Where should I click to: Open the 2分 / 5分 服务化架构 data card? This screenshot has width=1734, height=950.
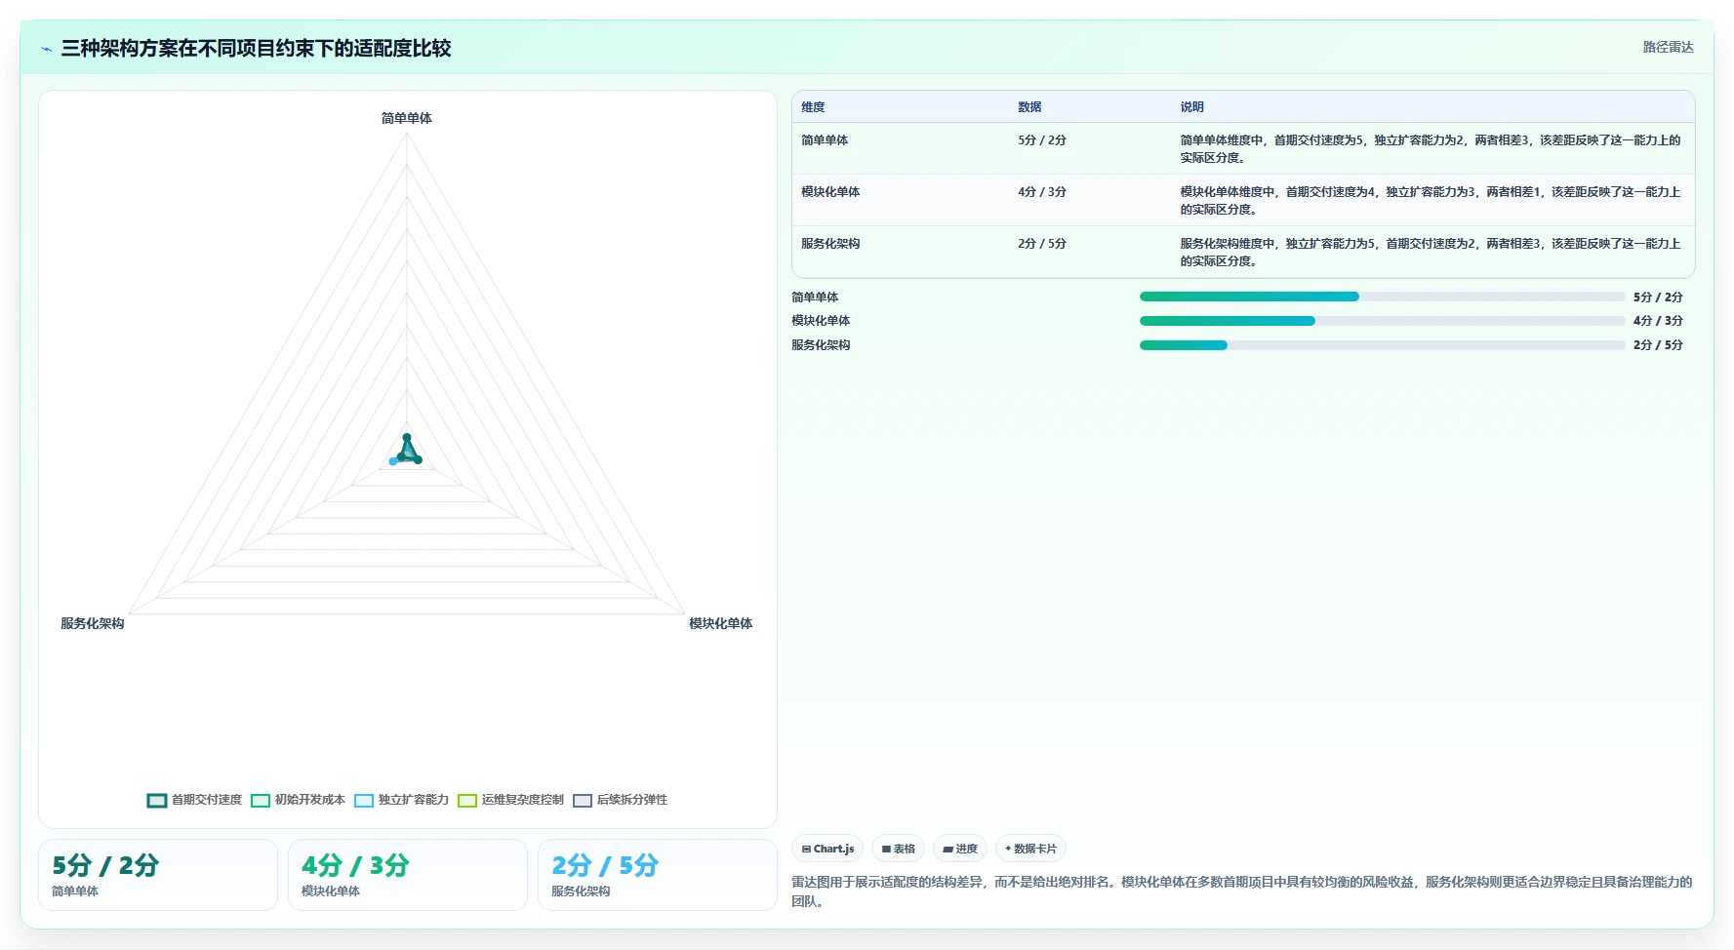tap(658, 875)
